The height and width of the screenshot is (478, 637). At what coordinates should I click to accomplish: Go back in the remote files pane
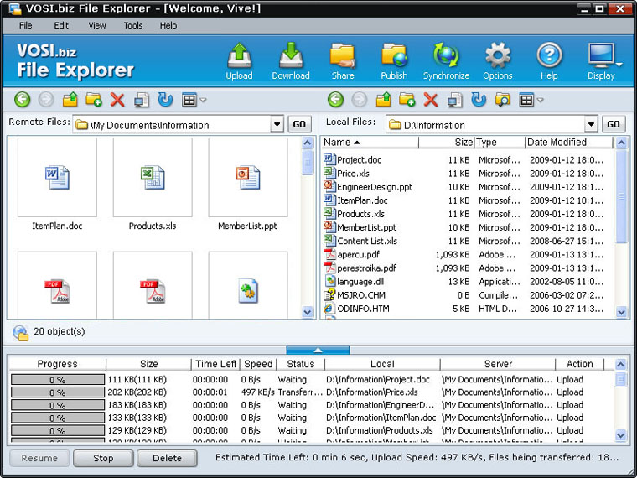pos(23,100)
